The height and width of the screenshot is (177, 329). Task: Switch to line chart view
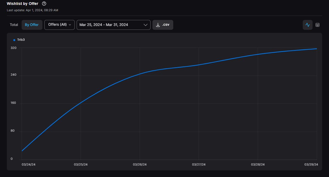308,25
